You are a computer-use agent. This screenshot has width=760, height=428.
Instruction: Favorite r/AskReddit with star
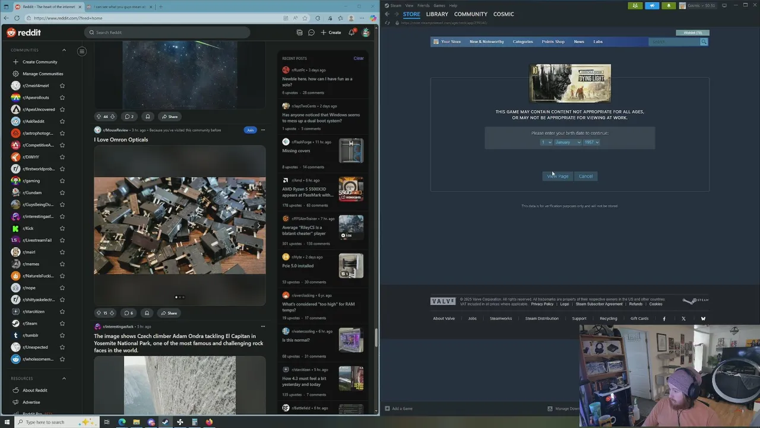click(x=62, y=121)
